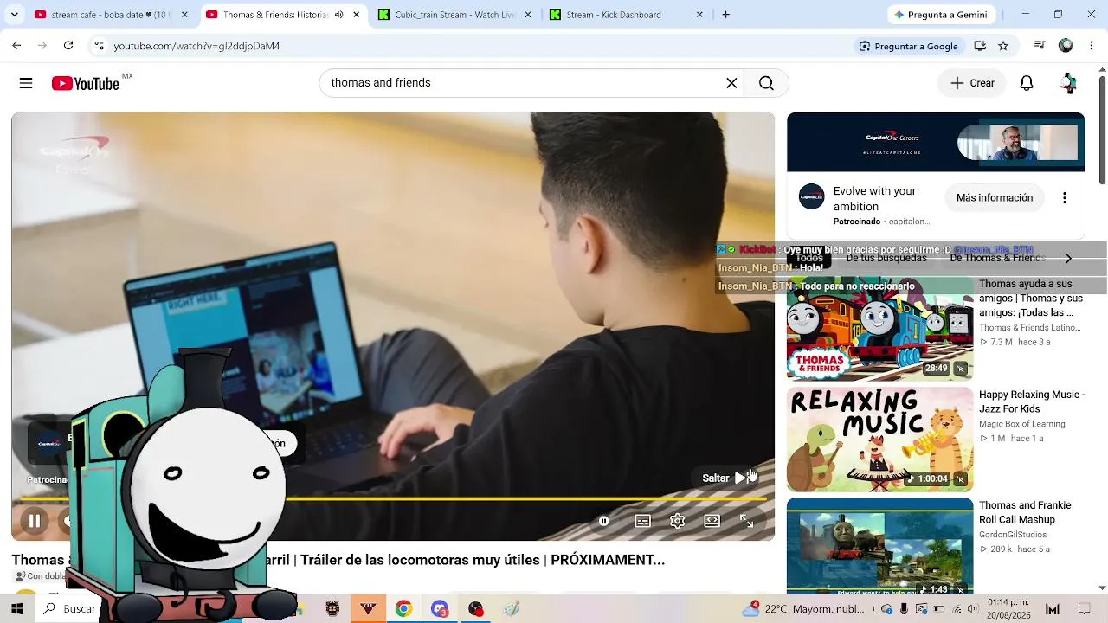Open Thomas ayuda a sus amigos thumbnail
The image size is (1108, 623).
[x=879, y=329]
